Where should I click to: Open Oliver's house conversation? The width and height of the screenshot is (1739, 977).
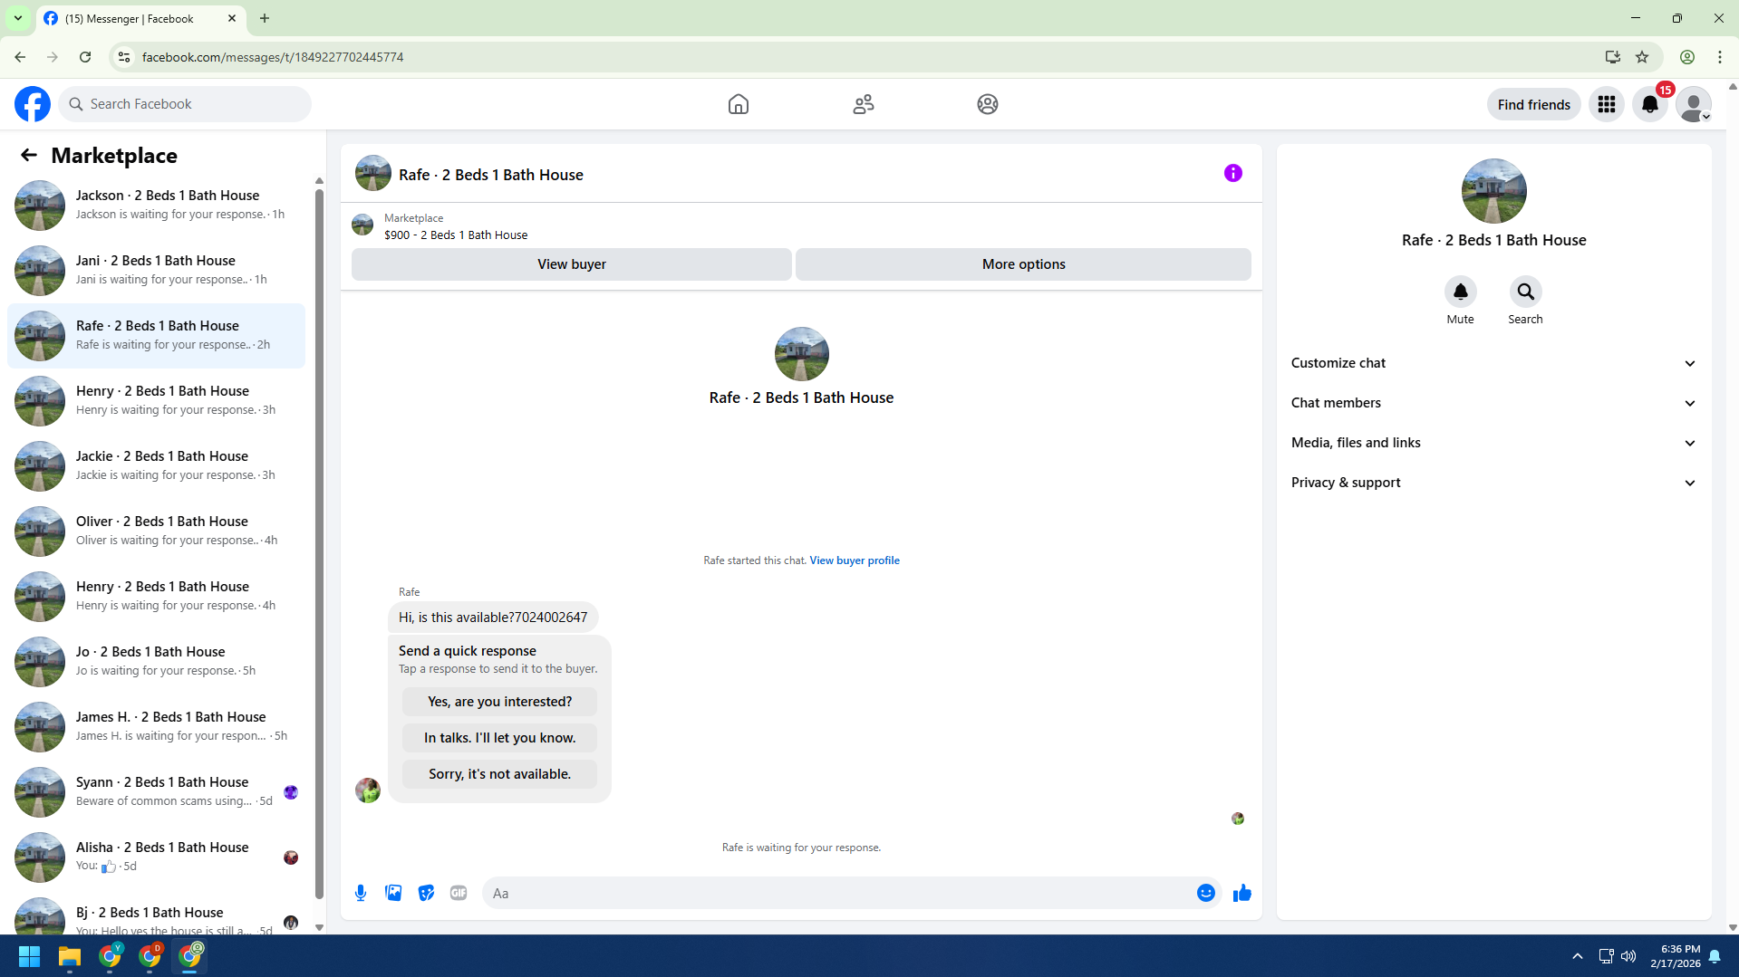coord(156,531)
